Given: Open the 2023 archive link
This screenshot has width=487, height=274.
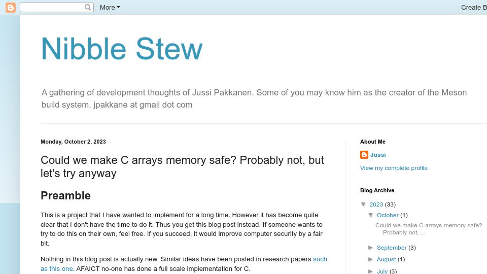Looking at the screenshot, I should click(x=376, y=204).
